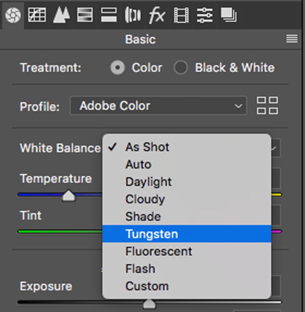Open the Effects fx tab
The width and height of the screenshot is (305, 312).
coord(157,15)
